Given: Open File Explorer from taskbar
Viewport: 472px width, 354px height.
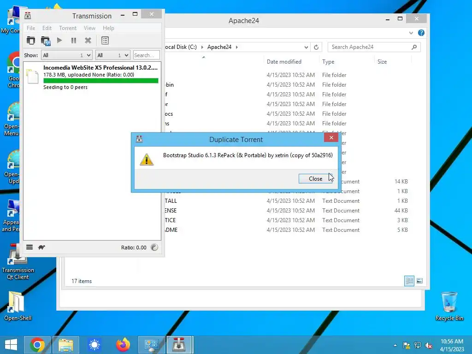Looking at the screenshot, I should 66,345.
